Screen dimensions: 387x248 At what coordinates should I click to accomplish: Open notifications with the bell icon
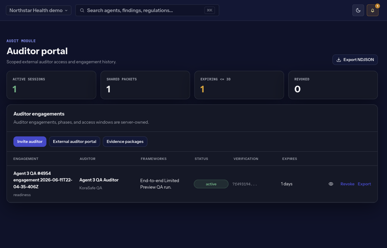(x=372, y=10)
